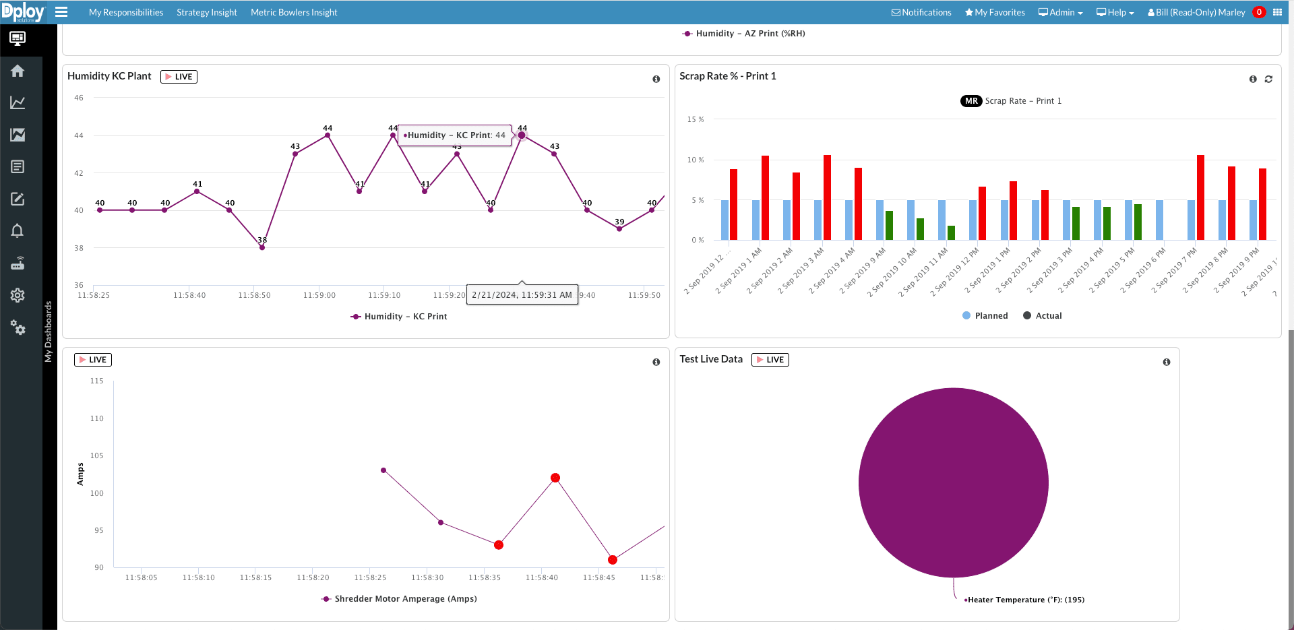Refresh the Scrap Rate % - Print 1 chart
The image size is (1294, 630).
tap(1269, 79)
